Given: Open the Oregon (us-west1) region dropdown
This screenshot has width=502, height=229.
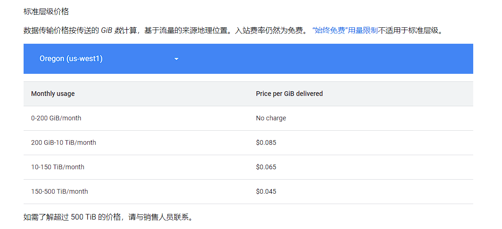Looking at the screenshot, I should pos(109,59).
